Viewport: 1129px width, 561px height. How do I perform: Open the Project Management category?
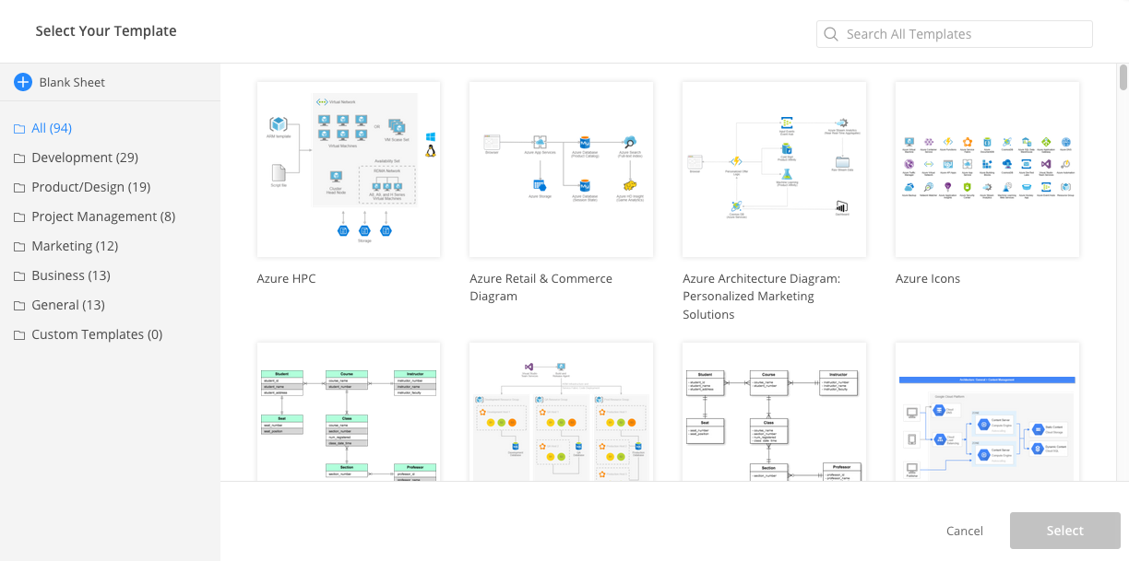pyautogui.click(x=93, y=216)
